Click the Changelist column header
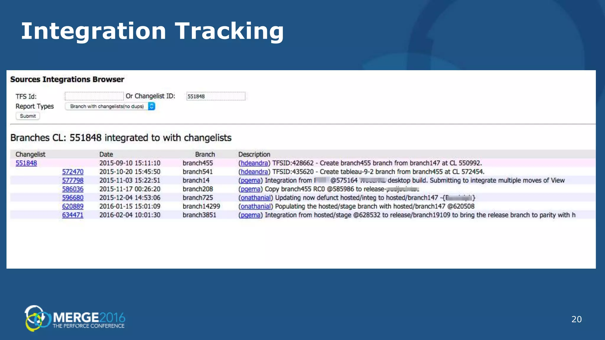 point(30,154)
